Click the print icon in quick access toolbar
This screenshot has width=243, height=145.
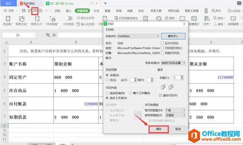34,11
